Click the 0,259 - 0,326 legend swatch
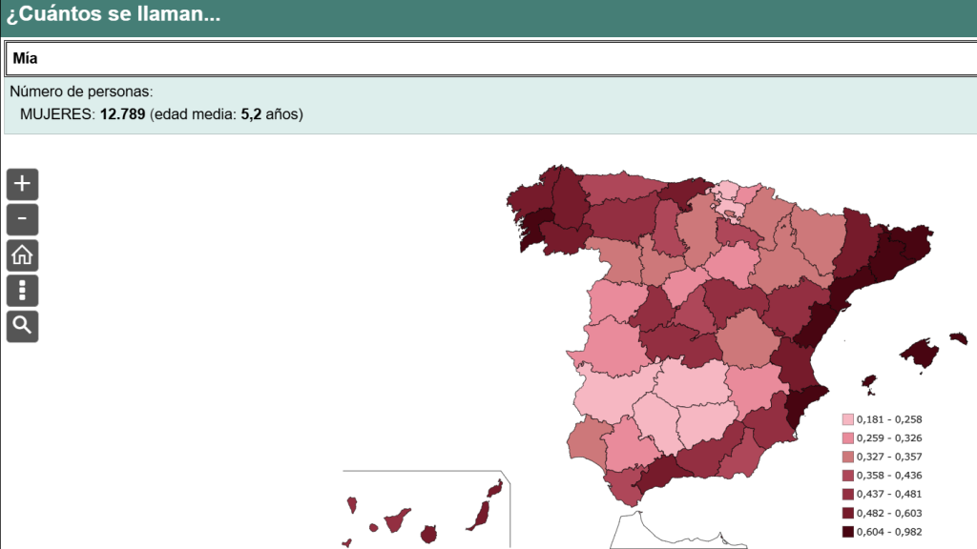977x549 pixels. click(x=847, y=438)
